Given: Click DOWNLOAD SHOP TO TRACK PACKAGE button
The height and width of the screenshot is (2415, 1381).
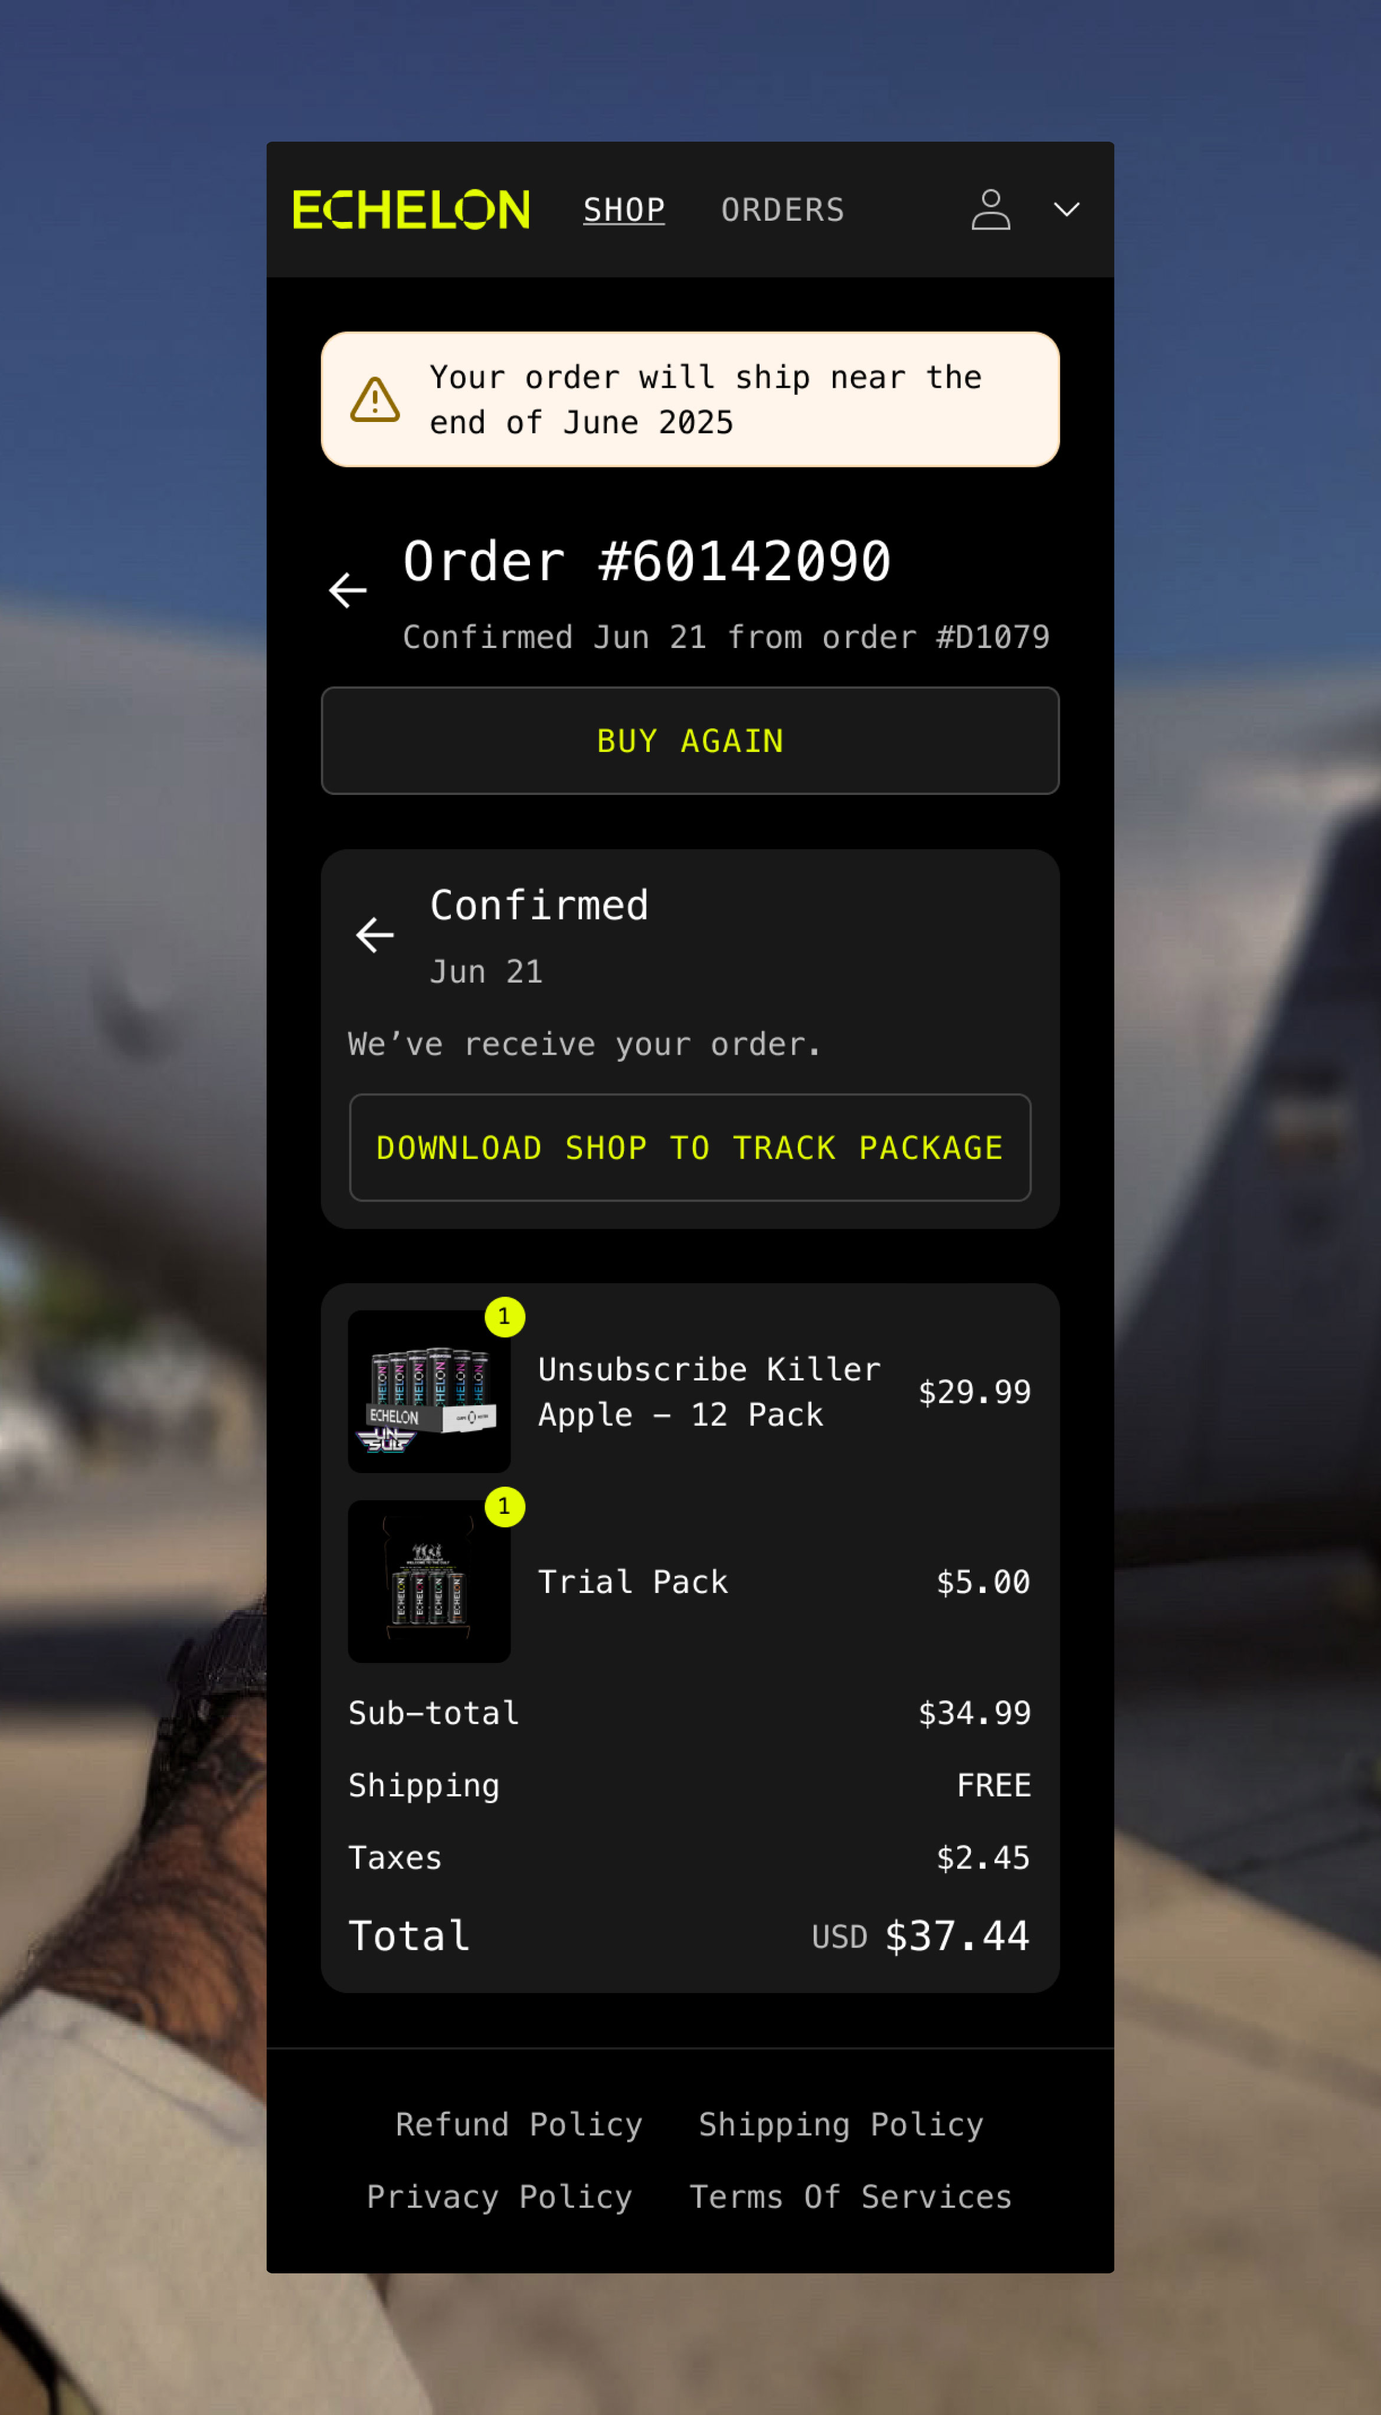Looking at the screenshot, I should pos(690,1147).
